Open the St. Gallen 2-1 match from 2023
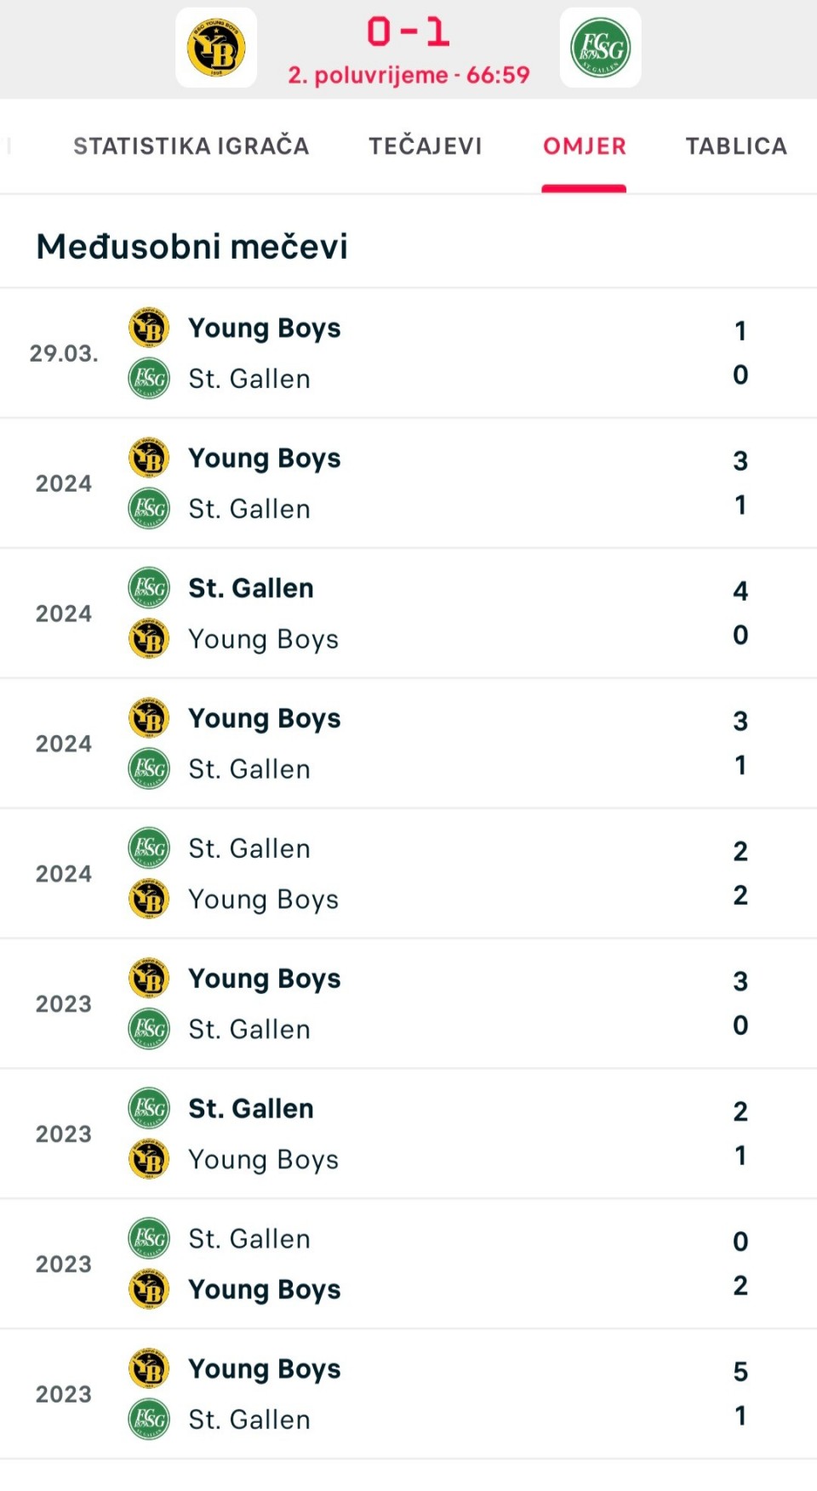 coord(408,1134)
